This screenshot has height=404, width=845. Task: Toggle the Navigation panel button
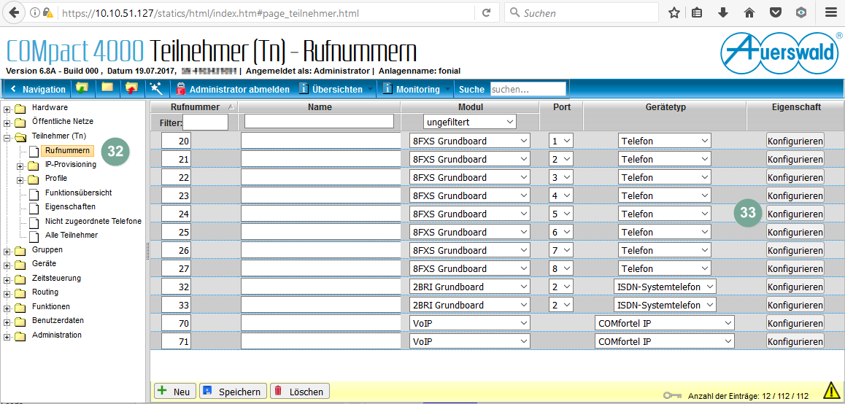(38, 89)
